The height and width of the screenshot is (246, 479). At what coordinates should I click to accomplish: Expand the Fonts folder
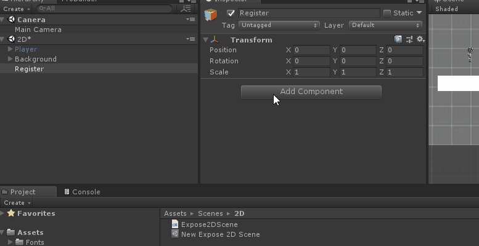click(10, 242)
